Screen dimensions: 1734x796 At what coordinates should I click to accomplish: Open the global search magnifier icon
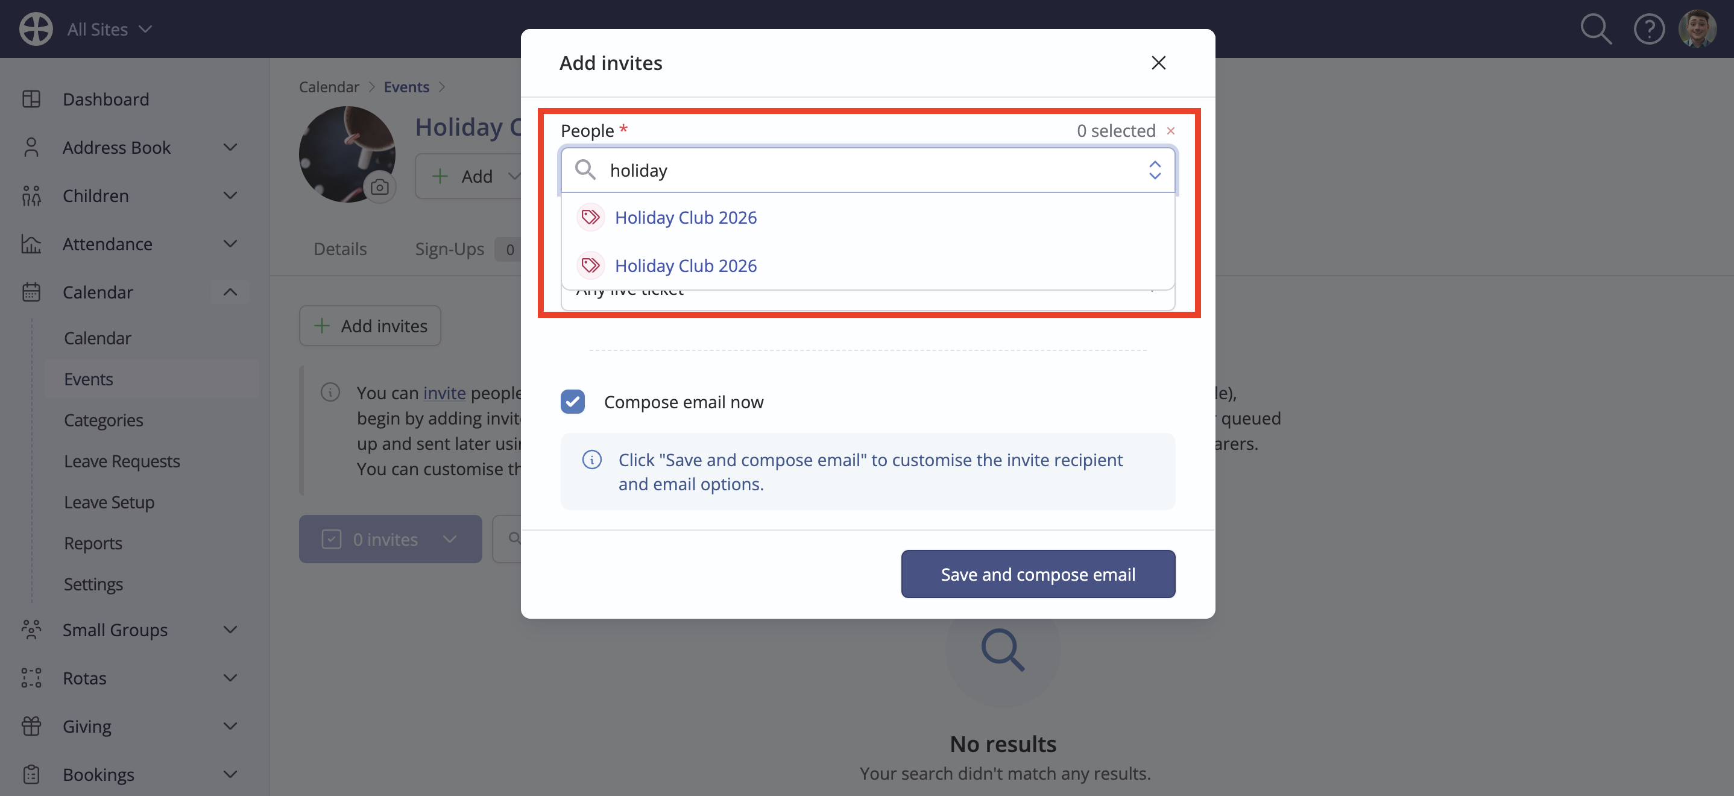pos(1595,29)
